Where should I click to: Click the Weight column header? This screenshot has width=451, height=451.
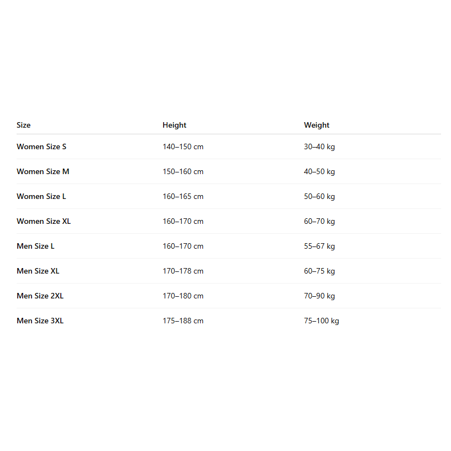316,125
